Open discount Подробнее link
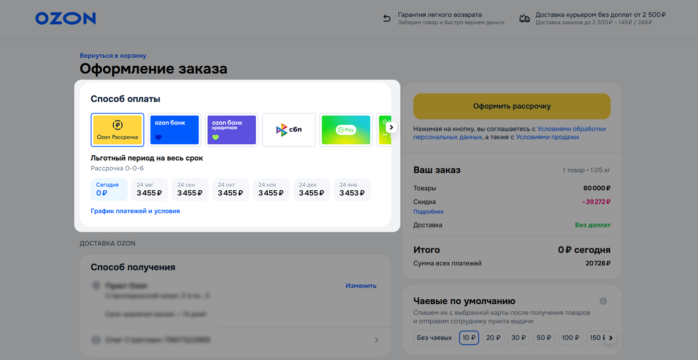Viewport: 698px width, 360px height. [428, 212]
